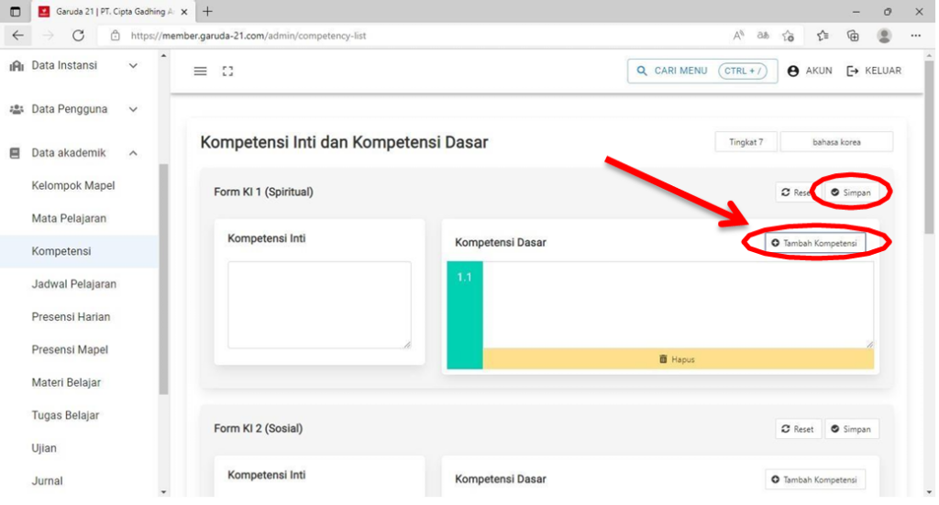Expand the Data Instansi menu
Viewport: 939px width, 505px height.
74,65
